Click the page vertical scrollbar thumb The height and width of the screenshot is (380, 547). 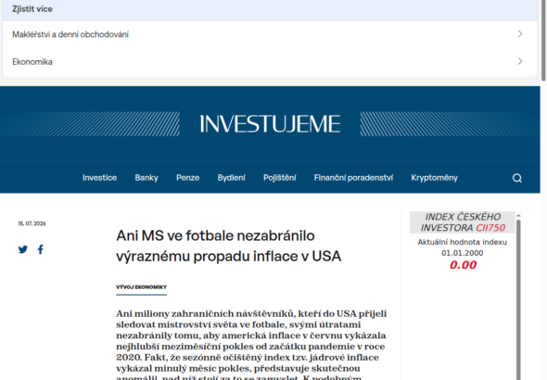(x=543, y=40)
